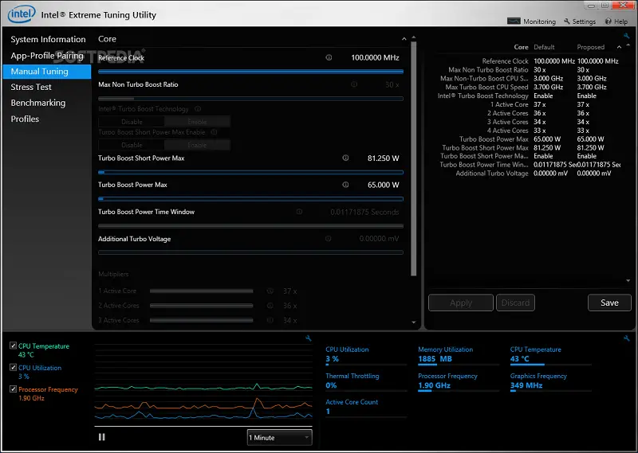
Task: Show info for Intel Turbo Boost Technology
Action: coord(198,109)
